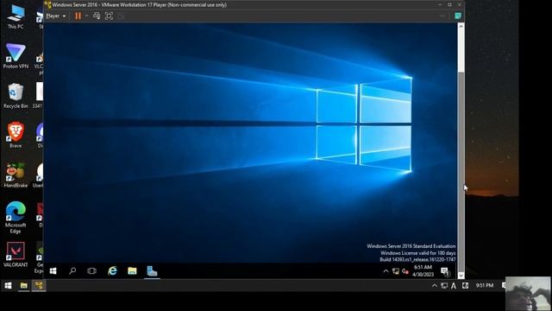Click the host network tray icon
The width and height of the screenshot is (552, 311).
444,286
